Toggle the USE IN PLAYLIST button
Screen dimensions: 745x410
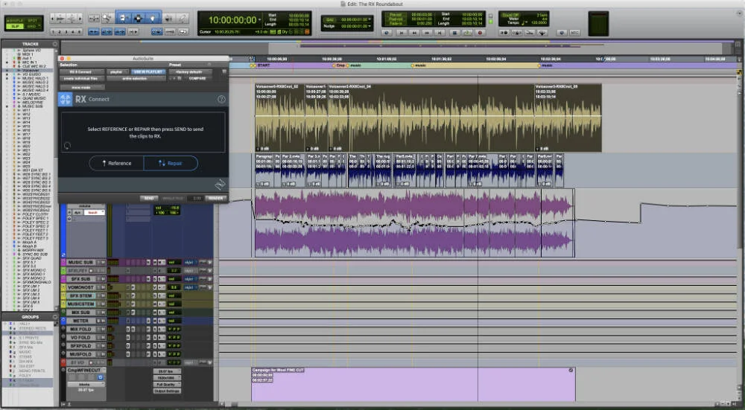click(x=148, y=72)
